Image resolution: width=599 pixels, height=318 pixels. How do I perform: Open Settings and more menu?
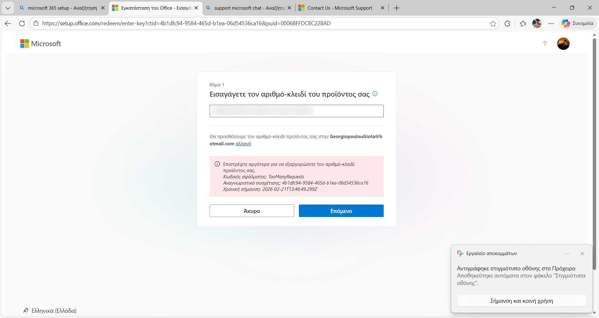coord(551,23)
